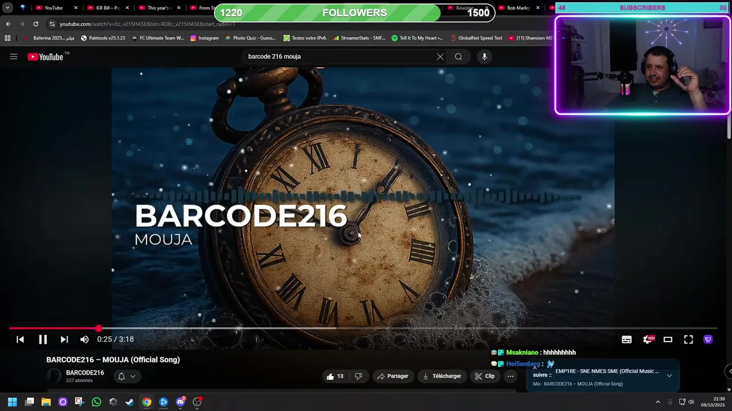Start voice search with the microphone
The image size is (732, 411).
(484, 57)
